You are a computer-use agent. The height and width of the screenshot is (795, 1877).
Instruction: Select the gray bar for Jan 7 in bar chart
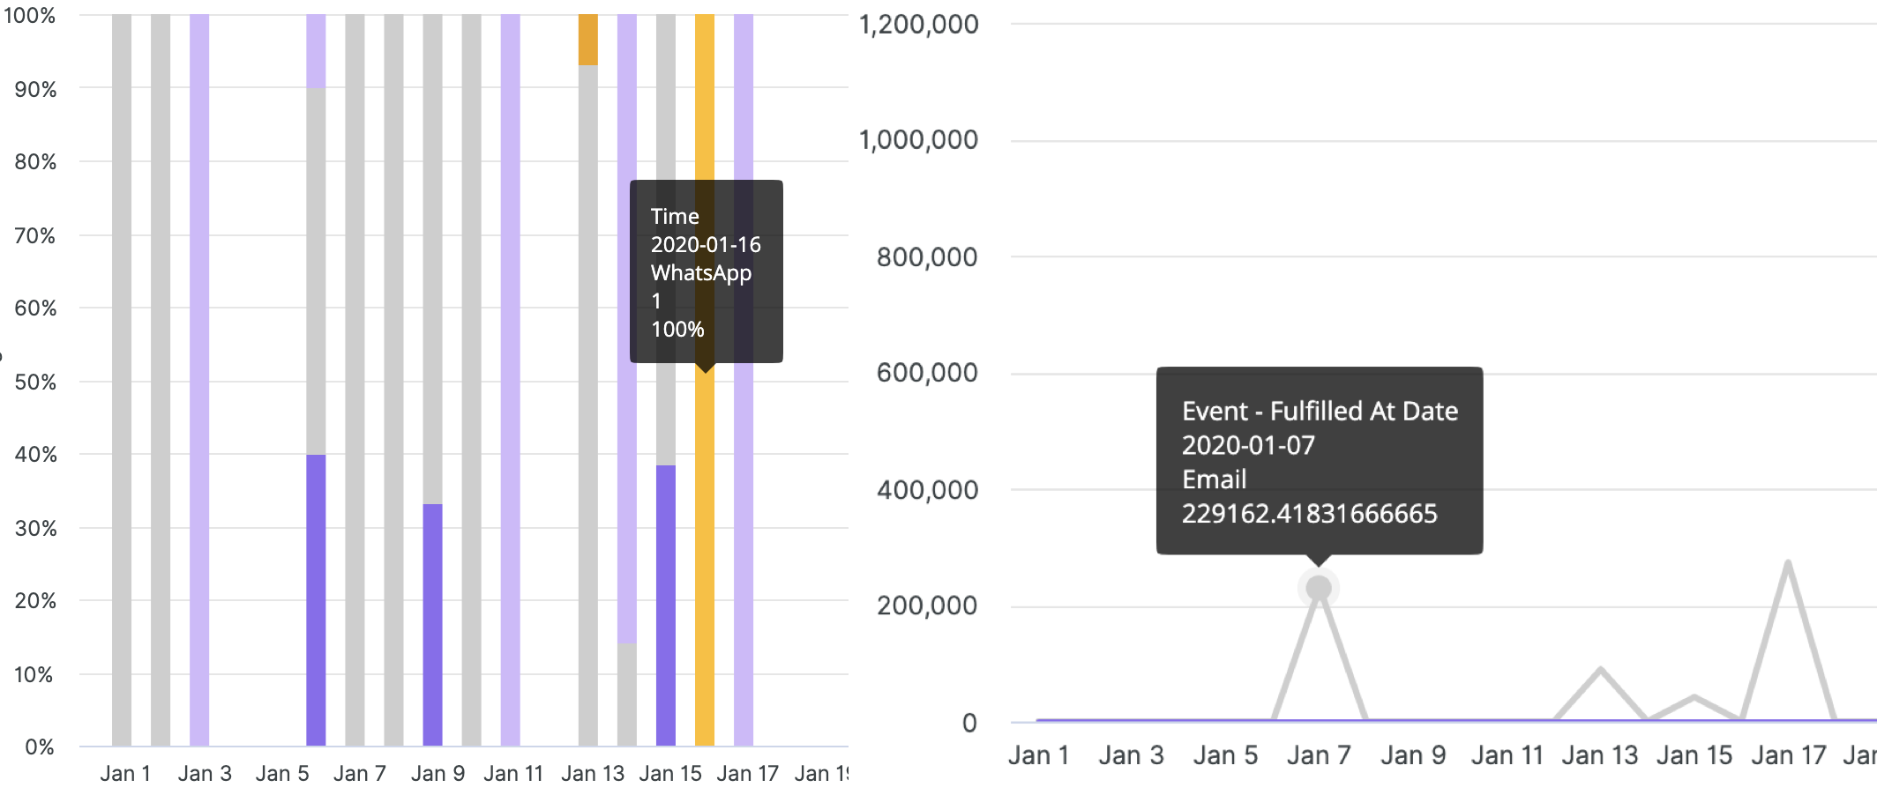(355, 380)
